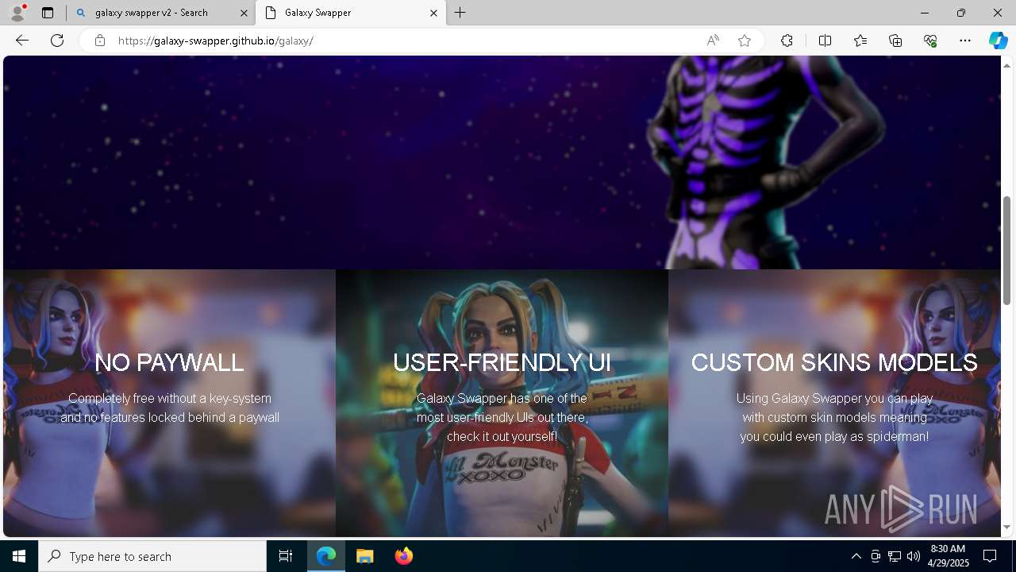Open the Favorites list
The image size is (1016, 572).
[x=860, y=41]
